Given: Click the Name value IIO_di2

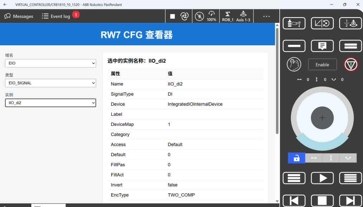Looking at the screenshot, I should [175, 84].
